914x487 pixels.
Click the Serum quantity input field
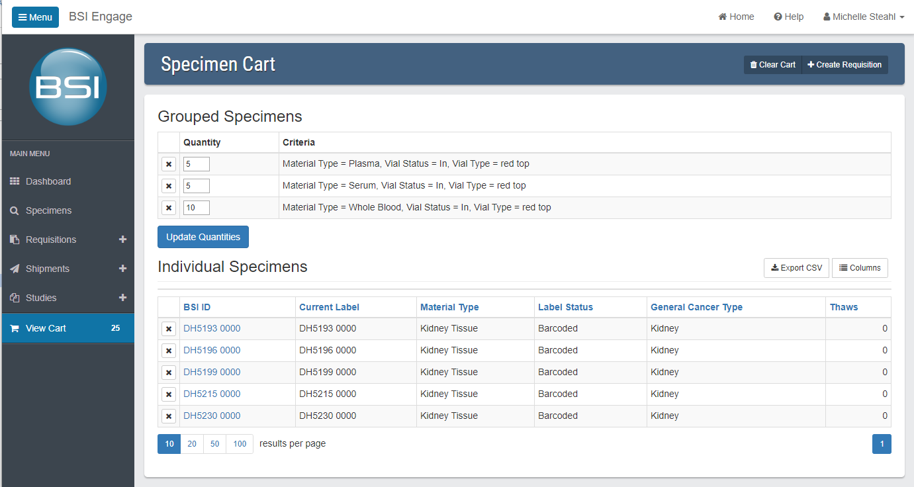tap(197, 186)
